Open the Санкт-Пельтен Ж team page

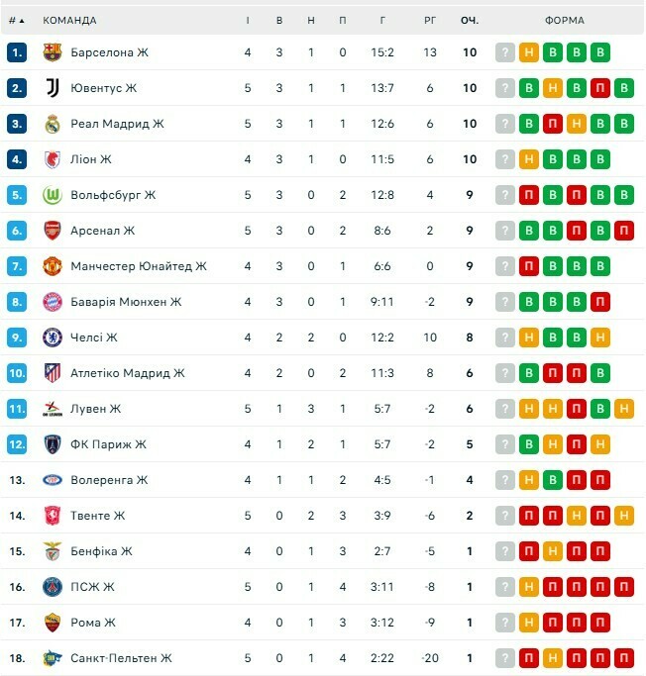point(121,658)
